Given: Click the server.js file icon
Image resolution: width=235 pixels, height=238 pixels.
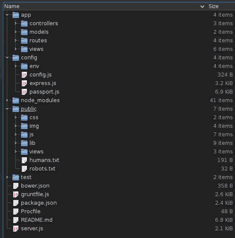Looking at the screenshot, I should (x=16, y=229).
